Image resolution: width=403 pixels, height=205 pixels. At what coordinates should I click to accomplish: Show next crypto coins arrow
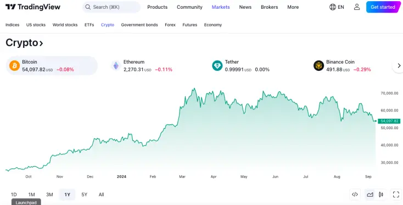click(399, 65)
